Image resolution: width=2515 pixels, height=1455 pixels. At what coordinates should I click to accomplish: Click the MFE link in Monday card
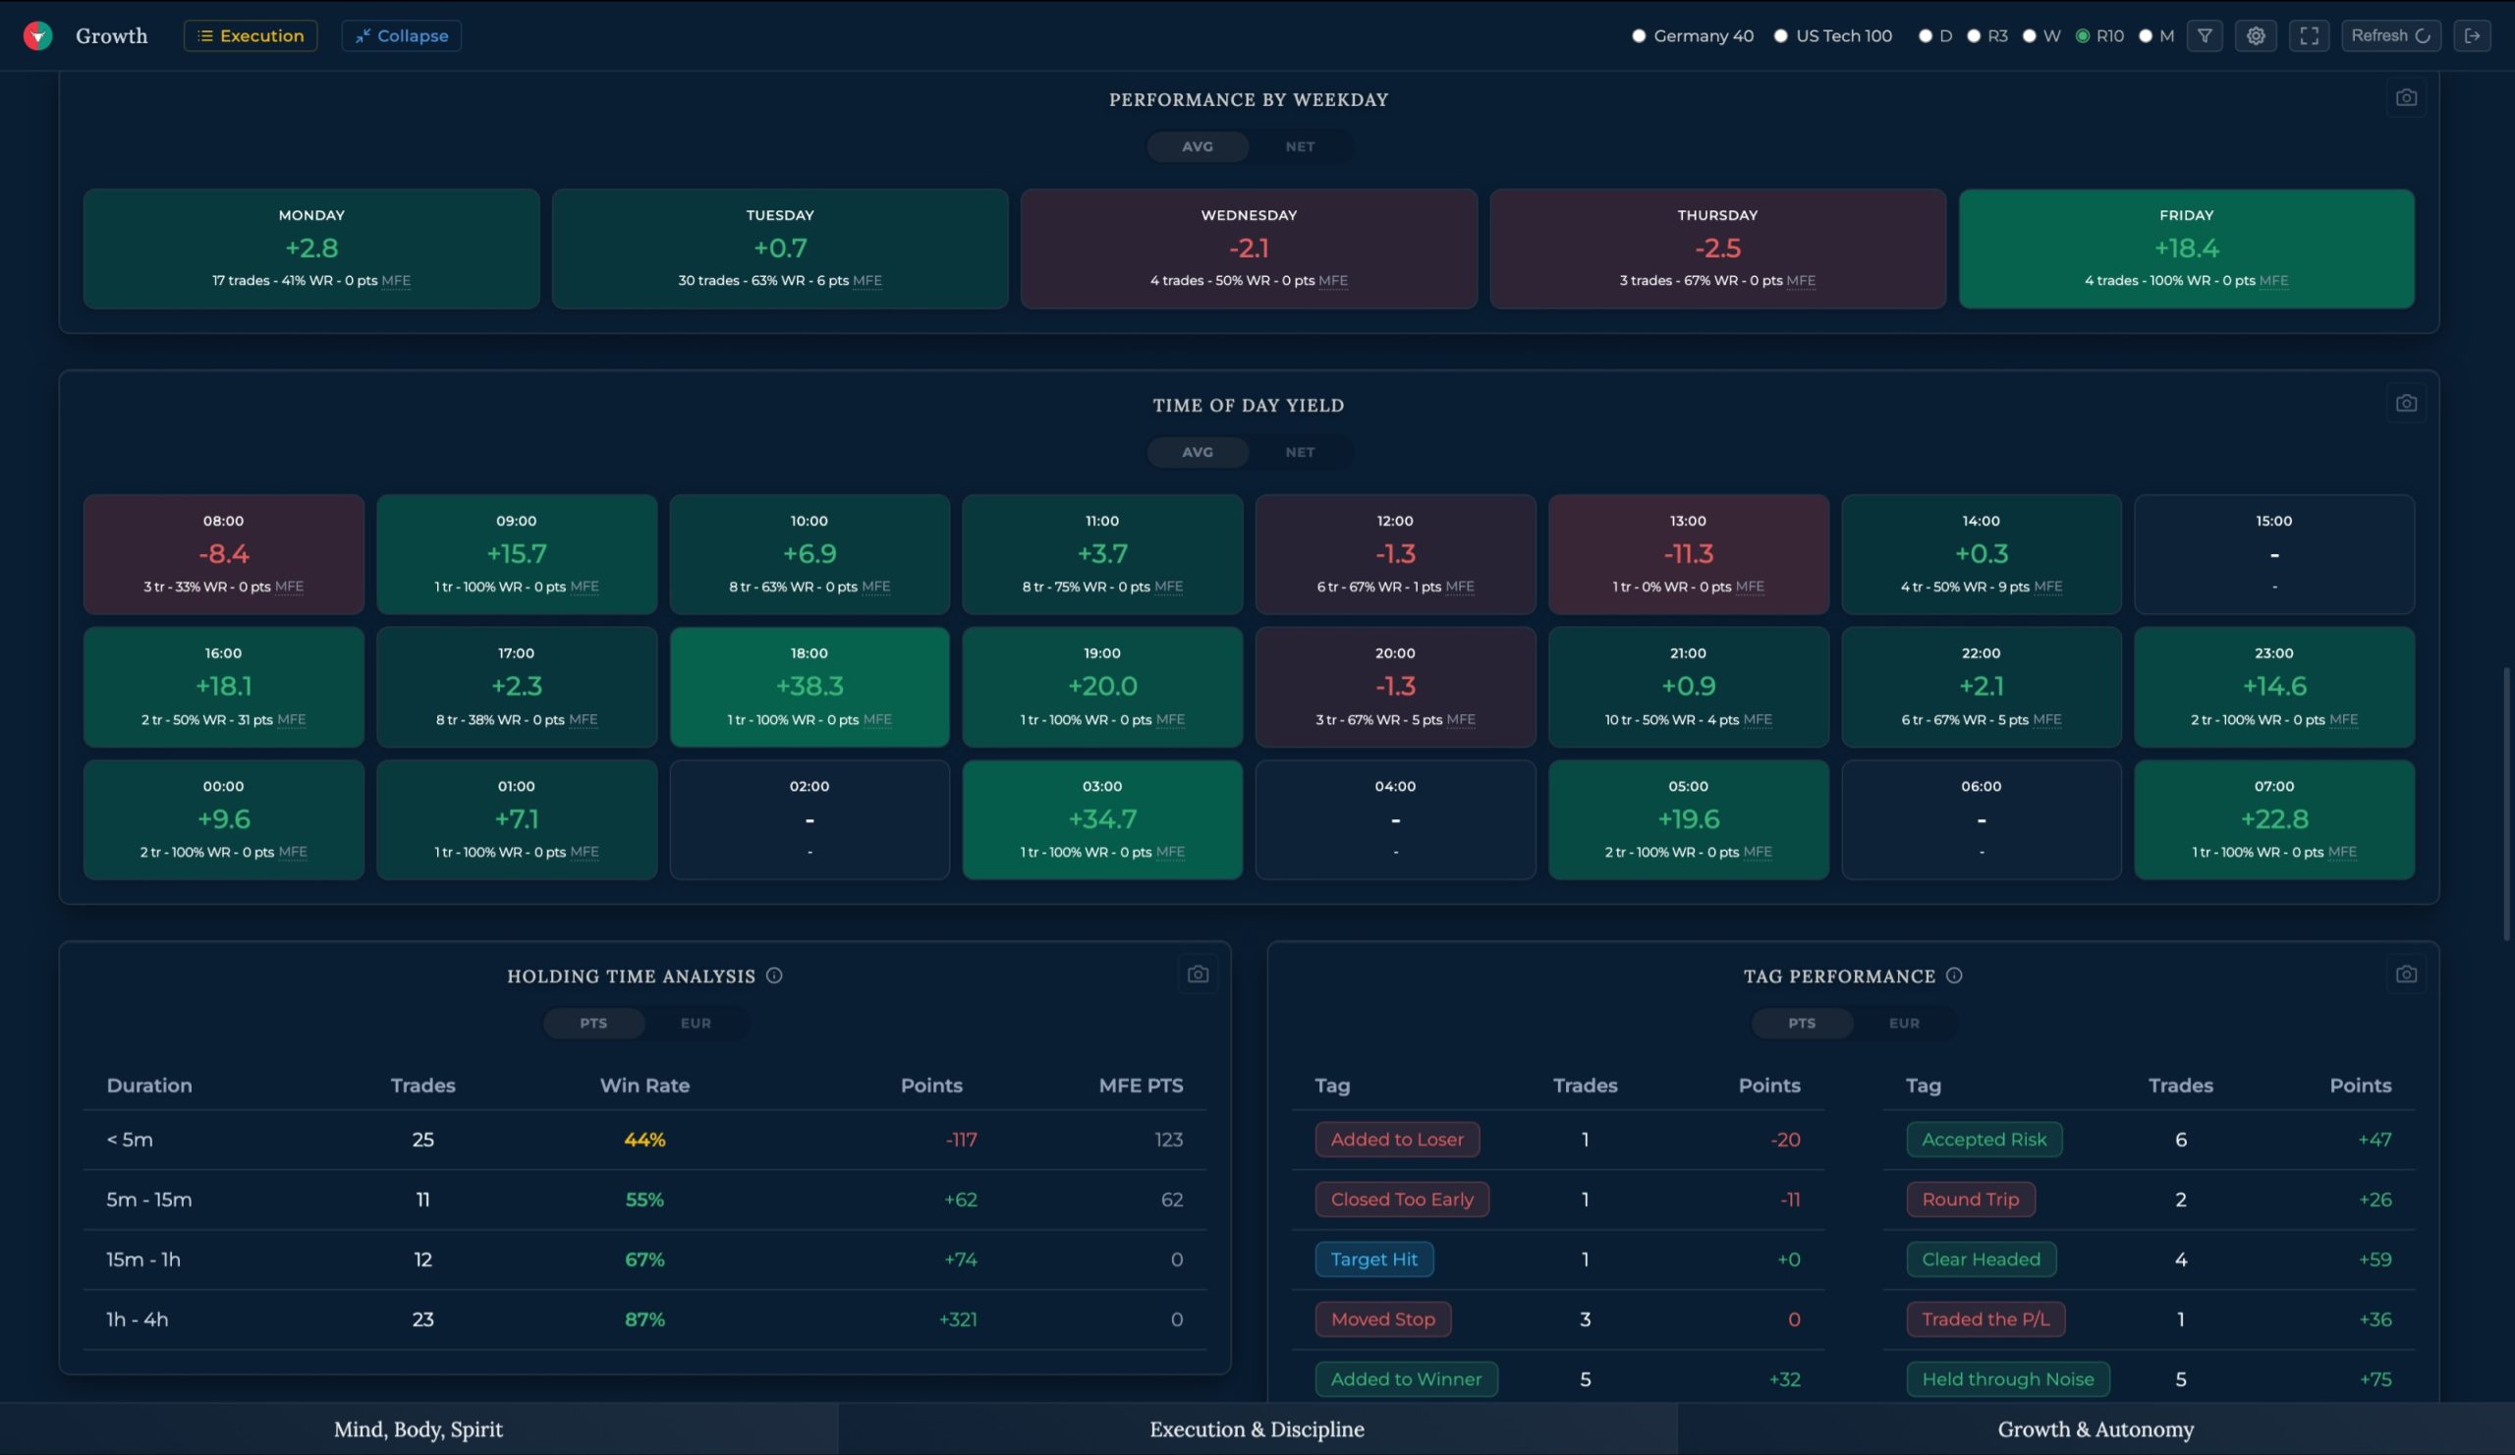point(395,280)
